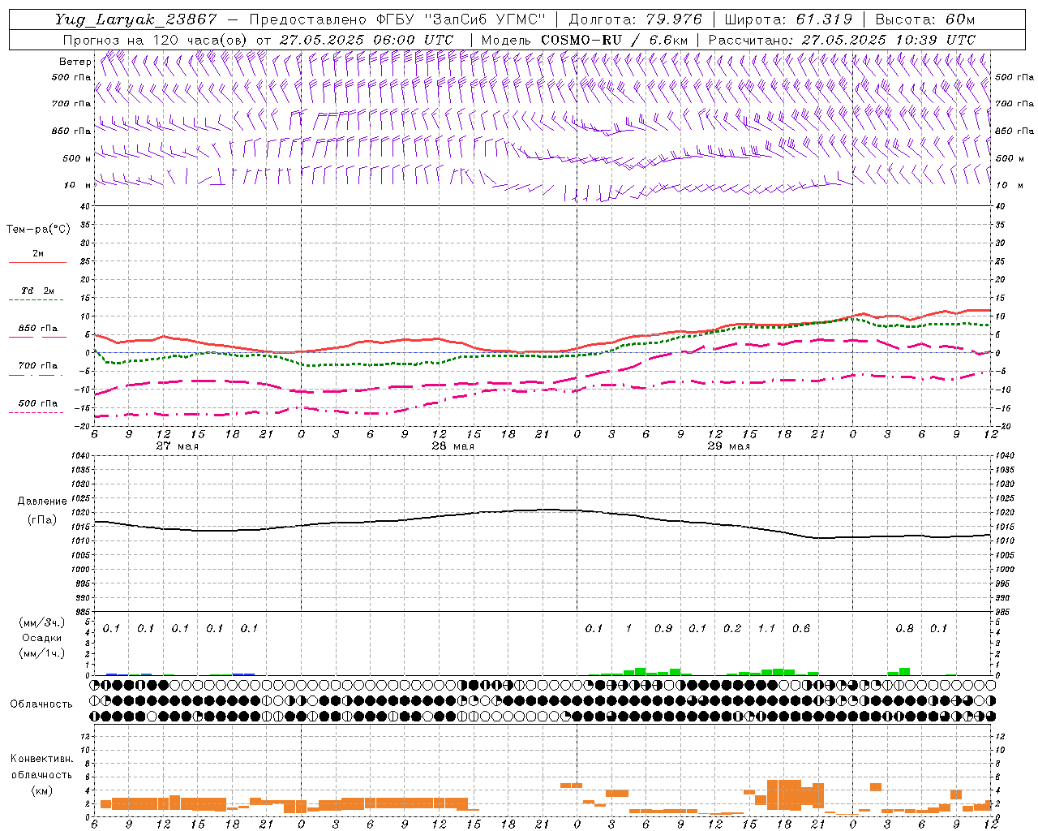The image size is (1038, 831).
Task: Click the red solid 2м legend line sample
Action: [37, 262]
